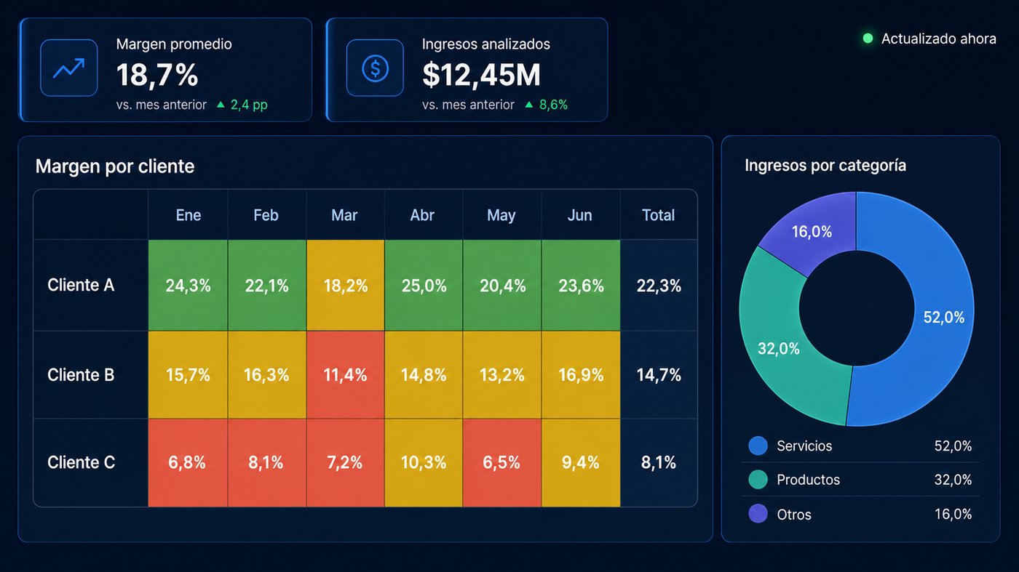Click the 25,0% cell for Cliente A
Image resolution: width=1019 pixels, height=572 pixels.
coord(424,286)
